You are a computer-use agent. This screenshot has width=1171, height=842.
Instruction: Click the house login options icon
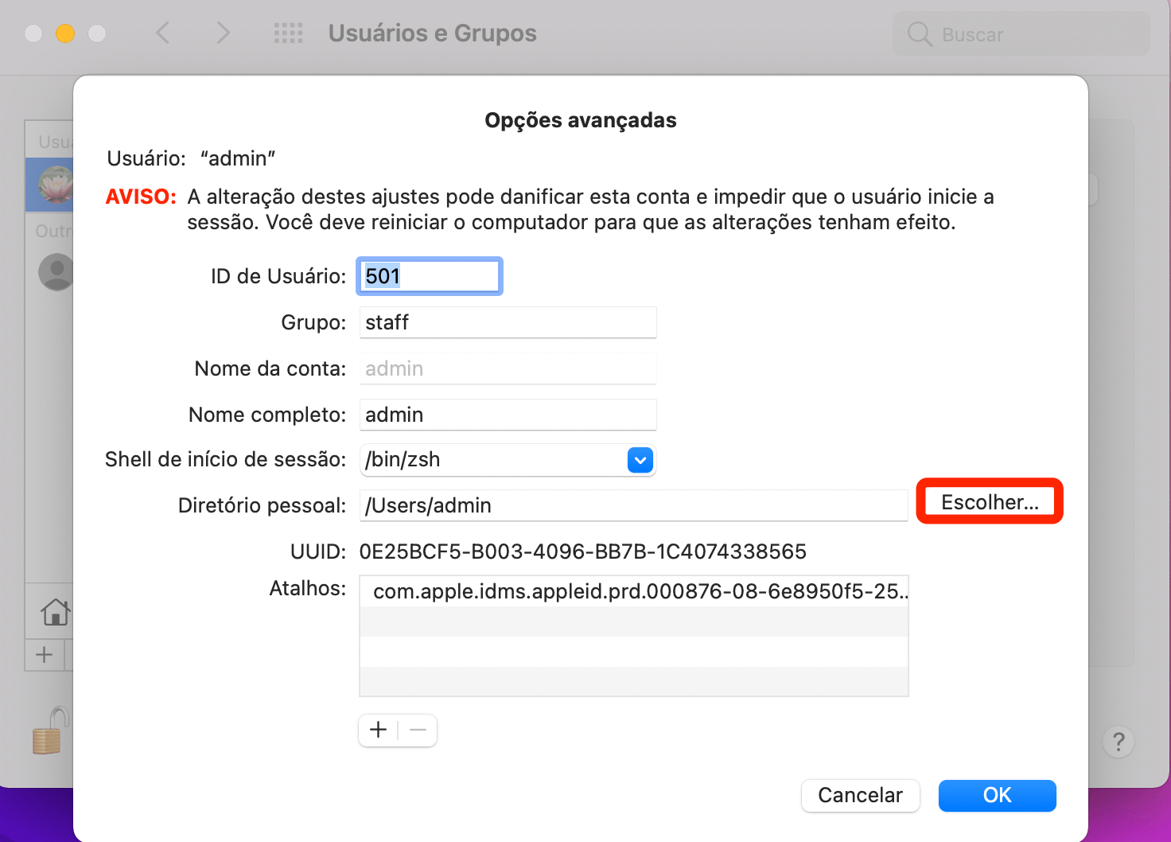(55, 612)
